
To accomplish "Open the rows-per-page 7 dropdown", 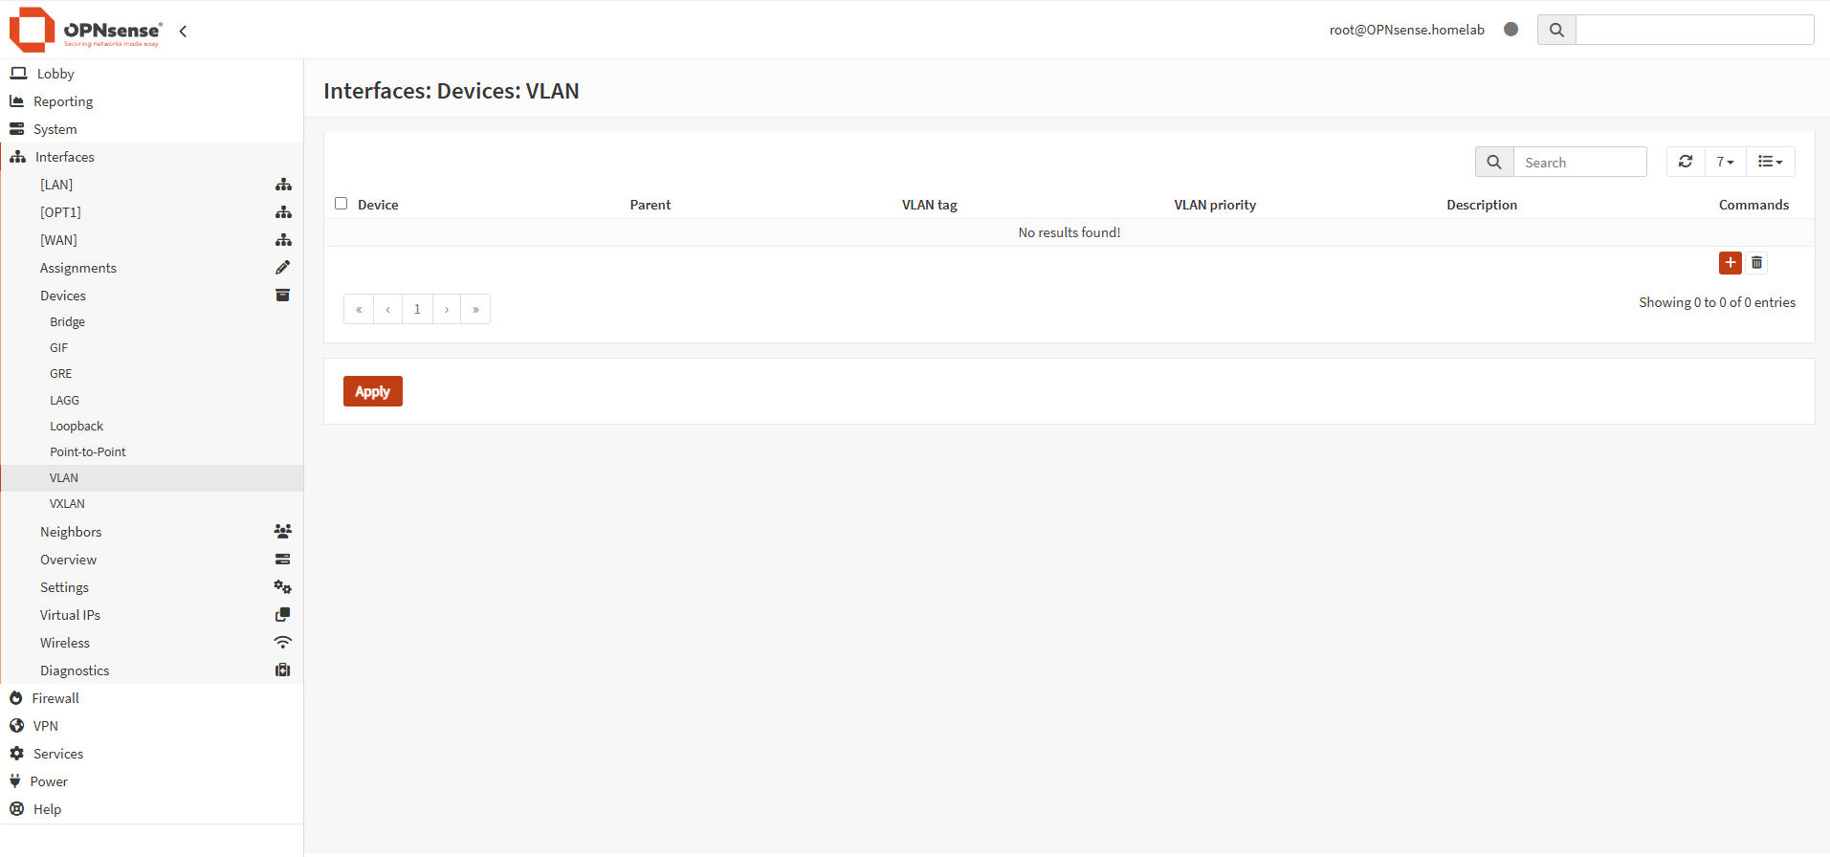I will click(x=1725, y=162).
